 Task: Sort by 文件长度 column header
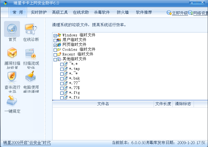163,104
